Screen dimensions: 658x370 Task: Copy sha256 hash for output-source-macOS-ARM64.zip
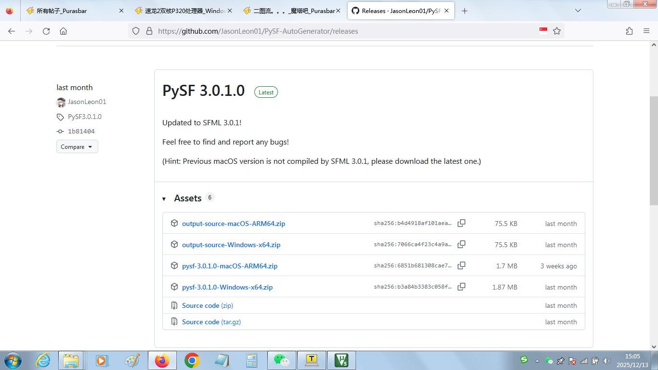tap(461, 223)
